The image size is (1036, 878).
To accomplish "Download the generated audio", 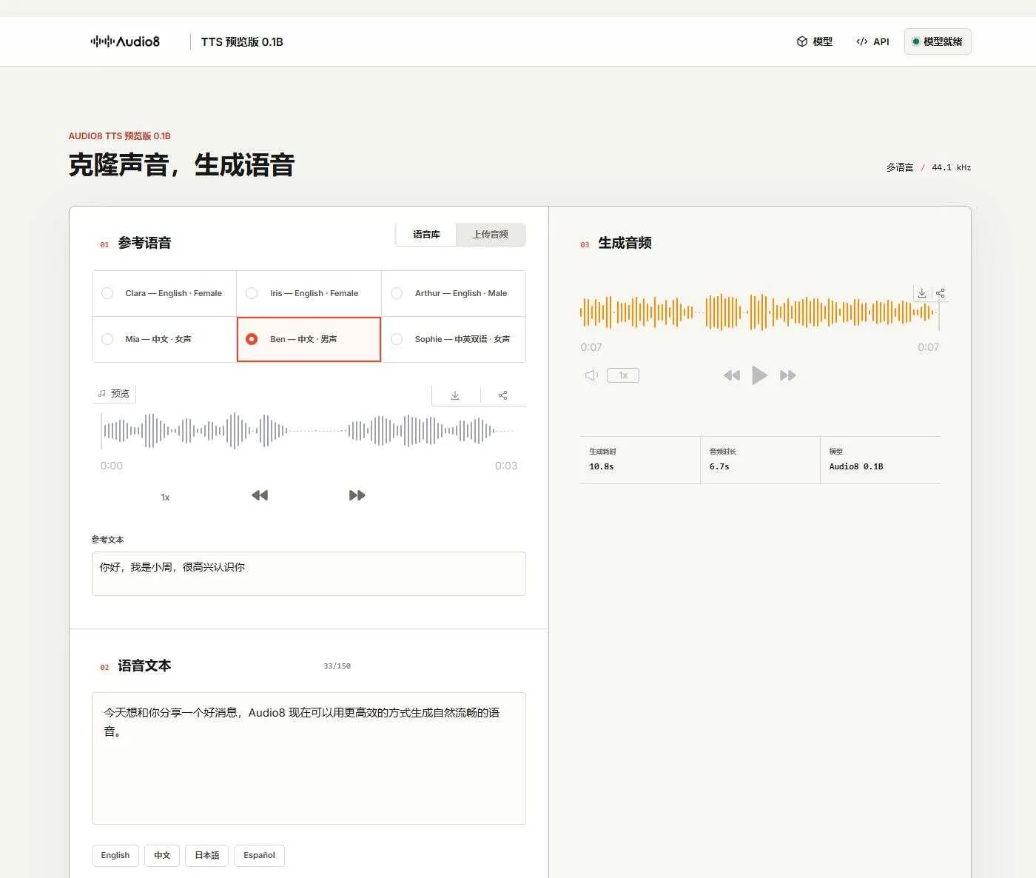I will pyautogui.click(x=922, y=294).
